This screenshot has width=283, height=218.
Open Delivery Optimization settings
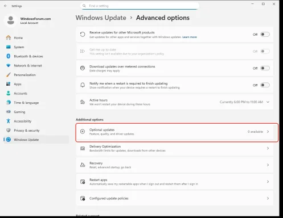pyautogui.click(x=175, y=148)
